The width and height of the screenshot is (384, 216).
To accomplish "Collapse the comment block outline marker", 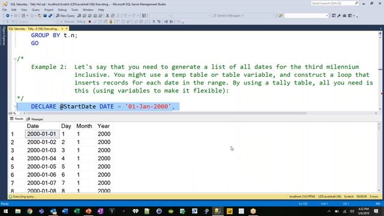I will point(15,59).
